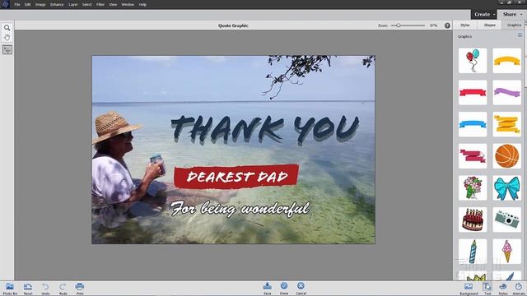Add the blue candle graphic
Screen dimensions: 527x296
(473, 252)
